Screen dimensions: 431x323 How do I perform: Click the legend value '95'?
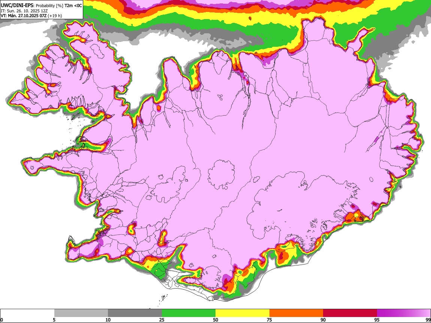377,320
